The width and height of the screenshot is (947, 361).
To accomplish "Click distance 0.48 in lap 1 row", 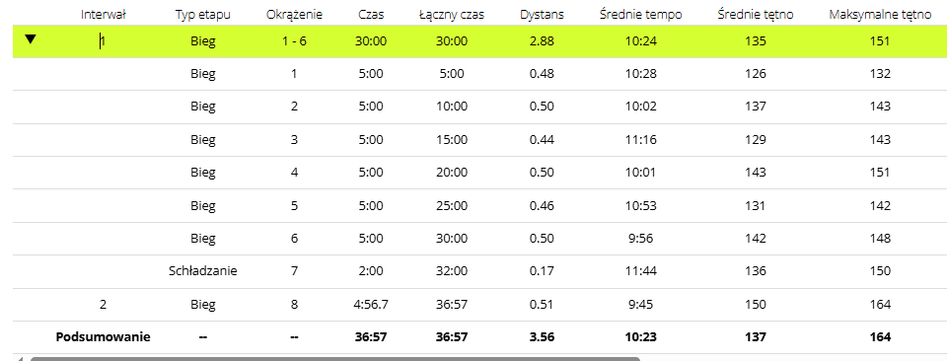I will point(542,74).
